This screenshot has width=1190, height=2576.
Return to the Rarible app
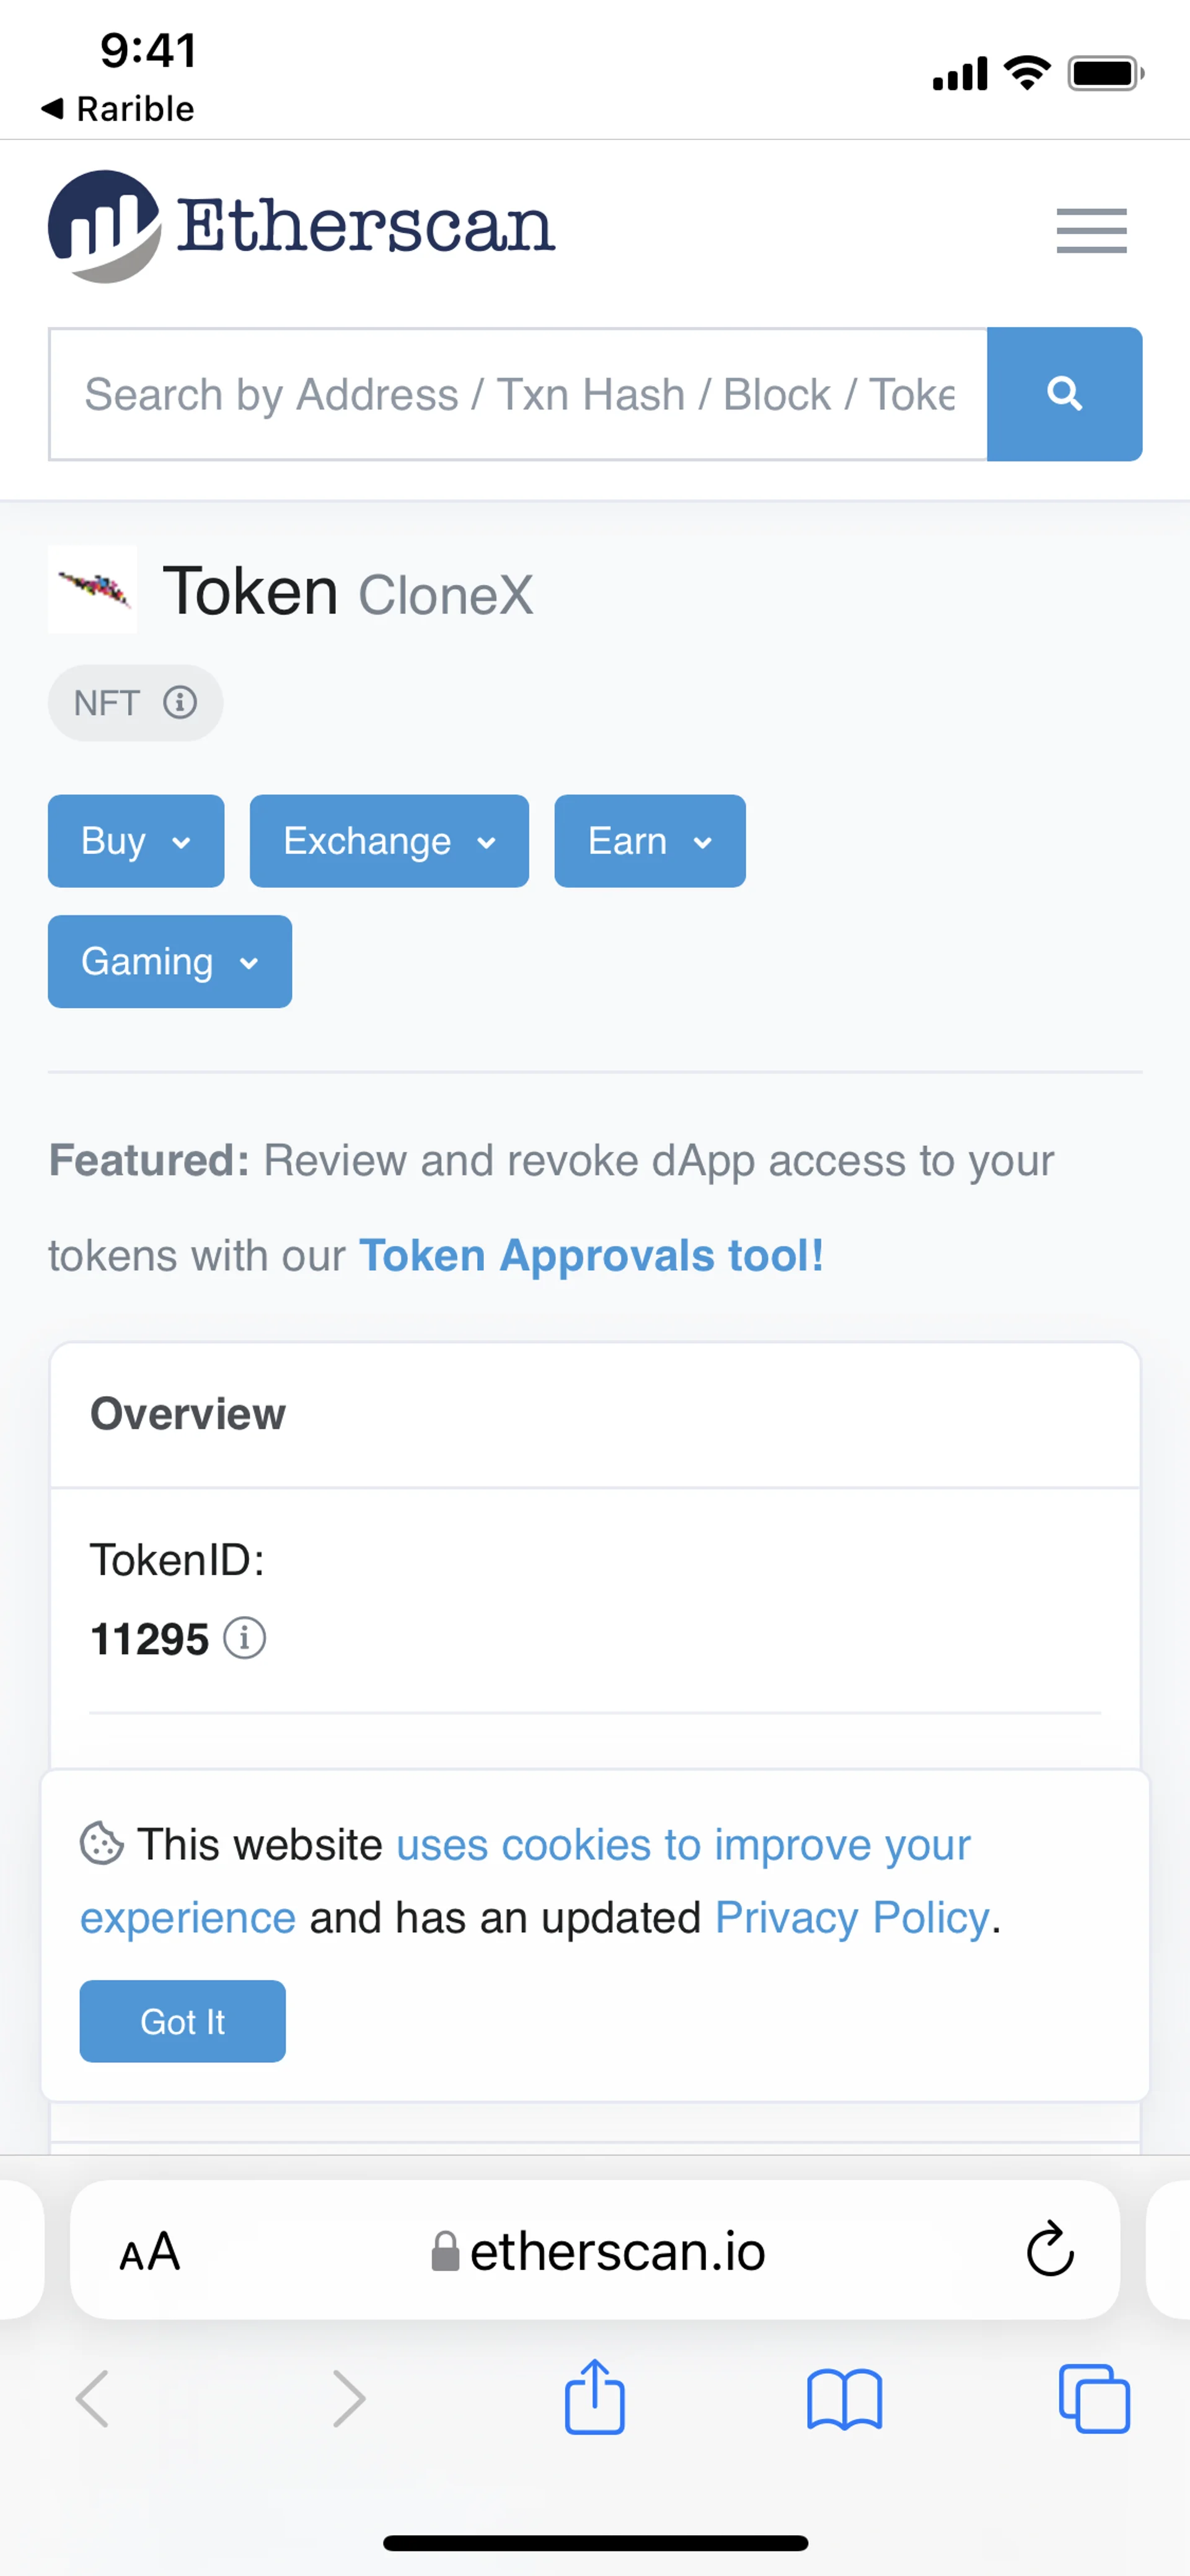click(118, 108)
